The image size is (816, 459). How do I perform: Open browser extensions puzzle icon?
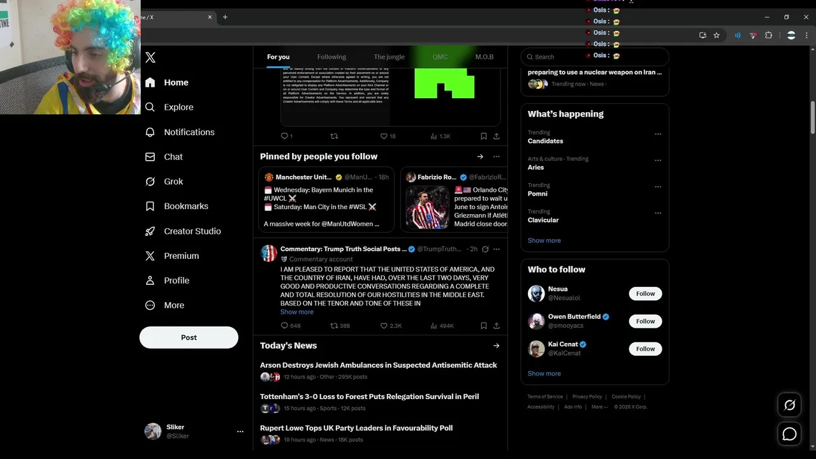tap(768, 36)
